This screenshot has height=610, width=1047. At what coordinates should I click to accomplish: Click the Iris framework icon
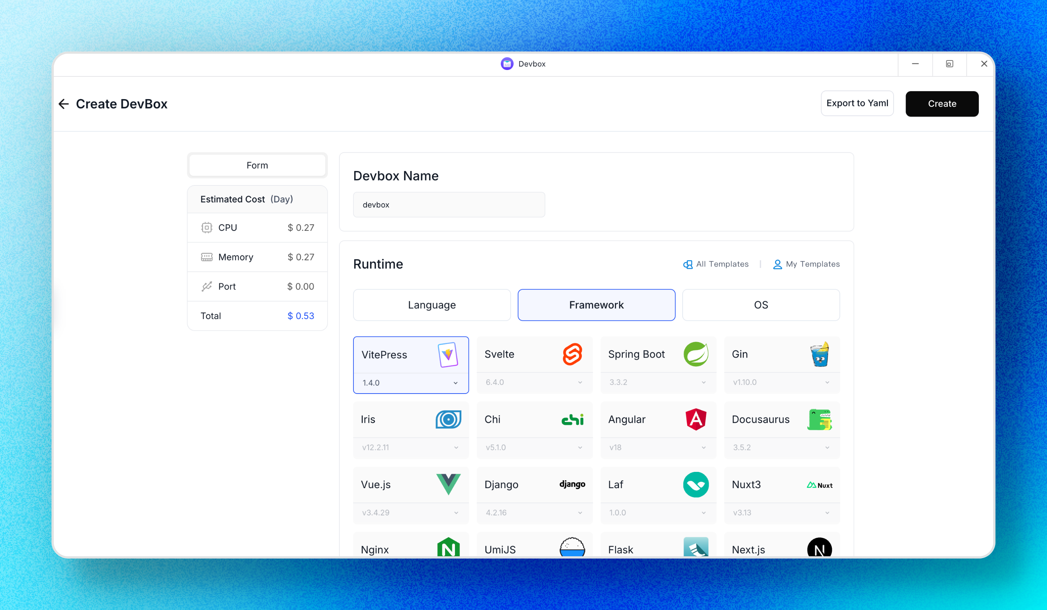point(448,420)
